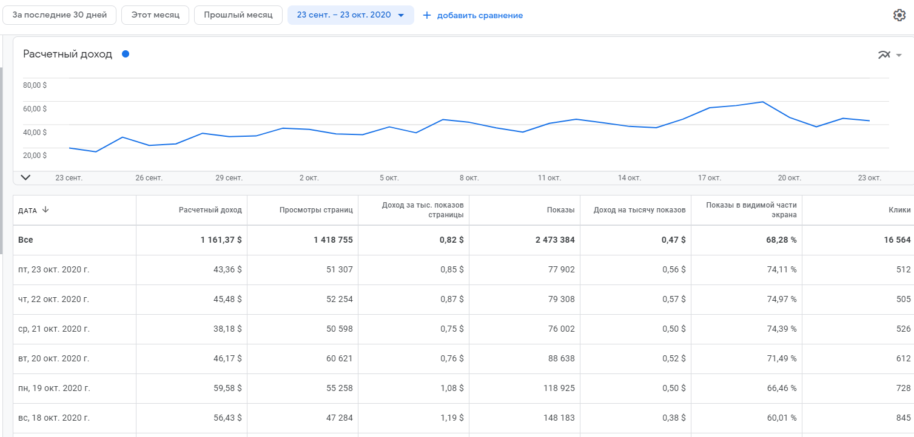The image size is (914, 437).
Task: Expand the chart type dropdown arrow
Action: pyautogui.click(x=899, y=55)
